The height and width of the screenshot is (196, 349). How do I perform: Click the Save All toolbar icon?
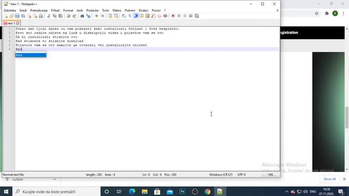pyautogui.click(x=23, y=16)
